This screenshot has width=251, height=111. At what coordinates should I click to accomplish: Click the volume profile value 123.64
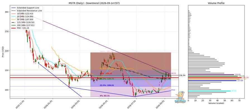[x=240, y=80]
